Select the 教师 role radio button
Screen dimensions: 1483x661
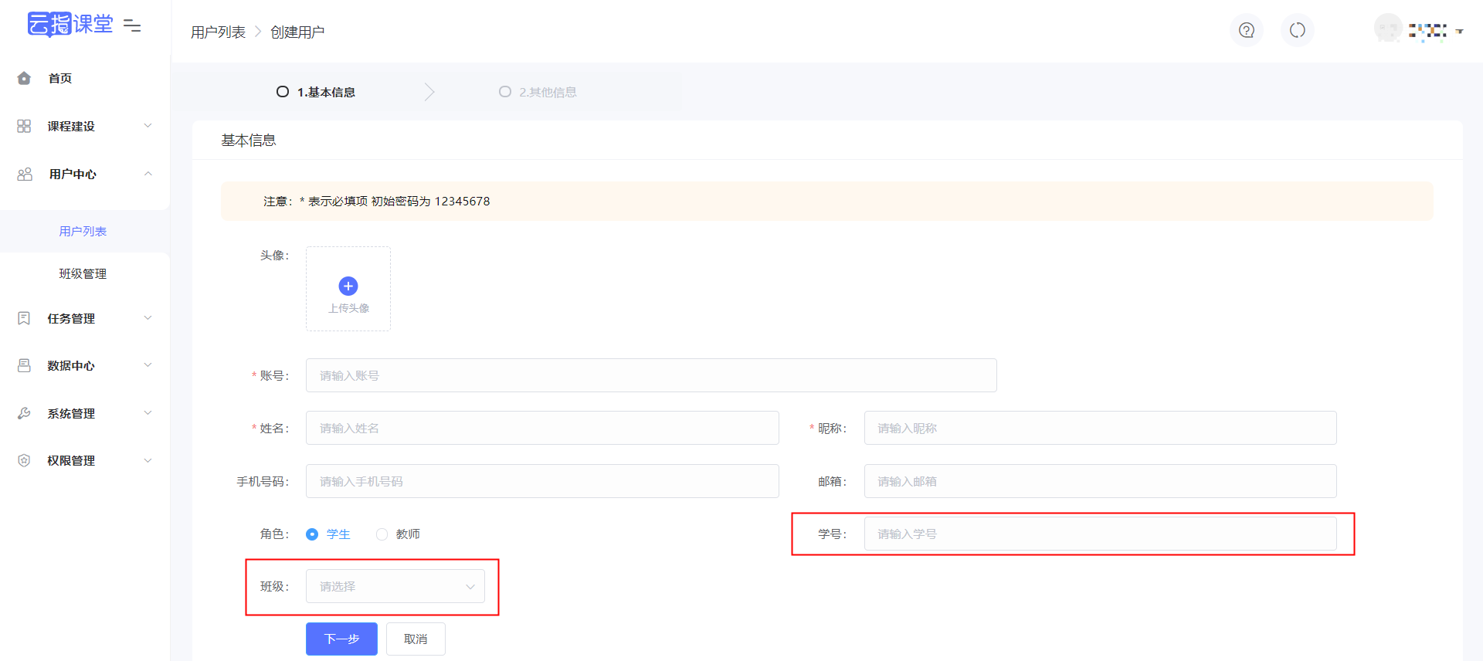pos(382,534)
